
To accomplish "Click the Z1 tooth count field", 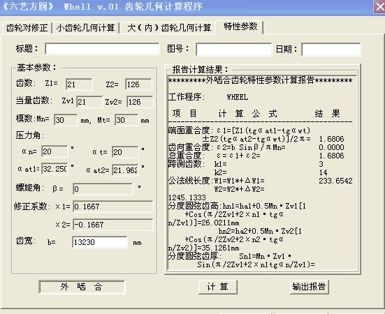I will pos(79,84).
